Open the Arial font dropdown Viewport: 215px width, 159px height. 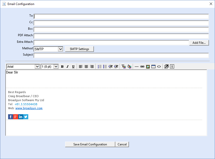click(x=37, y=67)
